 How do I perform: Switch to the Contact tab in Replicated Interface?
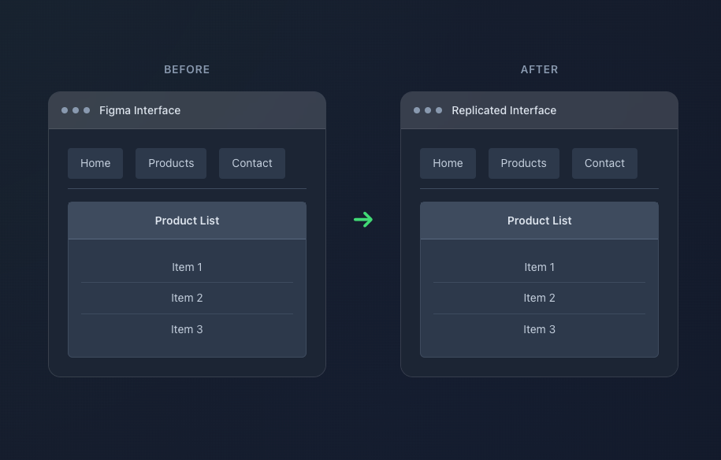tap(604, 163)
